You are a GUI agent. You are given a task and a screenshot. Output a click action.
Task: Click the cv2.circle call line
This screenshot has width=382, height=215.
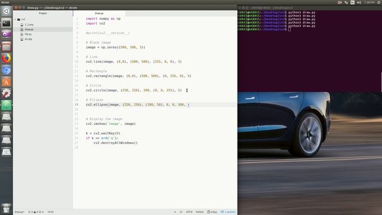point(134,90)
